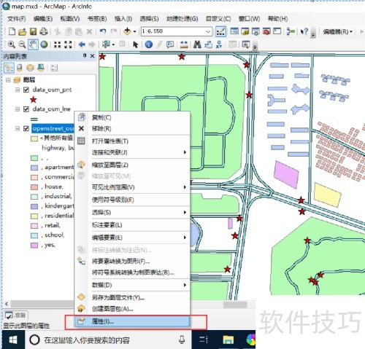This screenshot has width=365, height=349.
Task: Collapse the 图层 data frame node
Action: (x=8, y=80)
